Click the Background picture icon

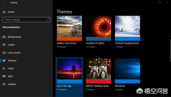[4, 37]
